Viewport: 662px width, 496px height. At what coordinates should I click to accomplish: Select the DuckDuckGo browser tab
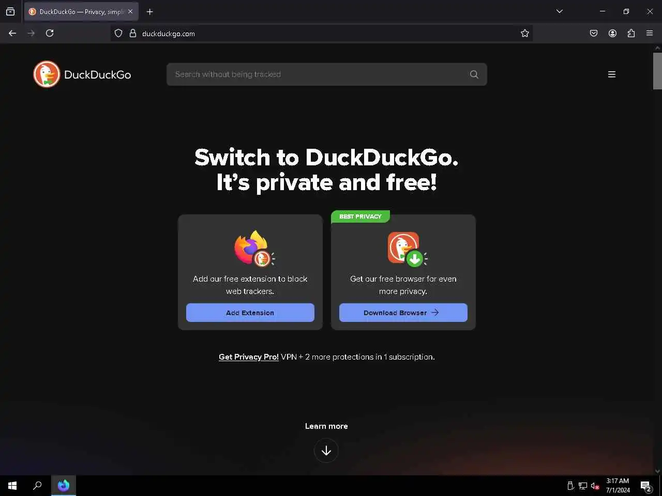tap(81, 11)
